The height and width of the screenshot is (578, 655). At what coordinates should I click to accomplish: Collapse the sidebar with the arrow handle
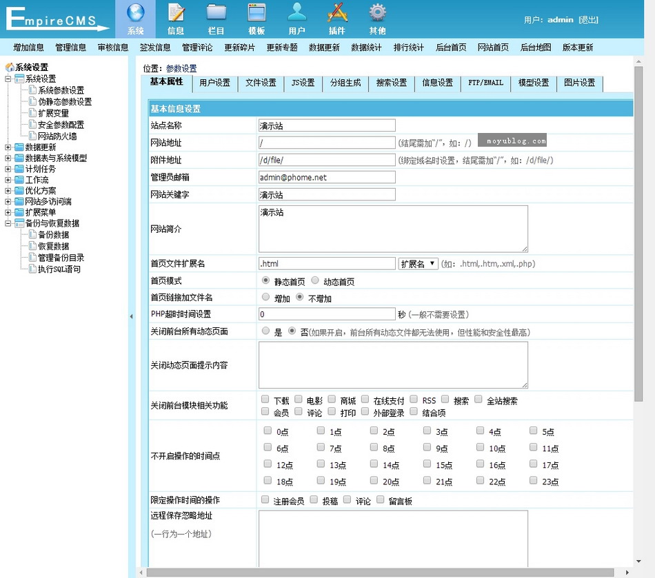click(x=131, y=316)
